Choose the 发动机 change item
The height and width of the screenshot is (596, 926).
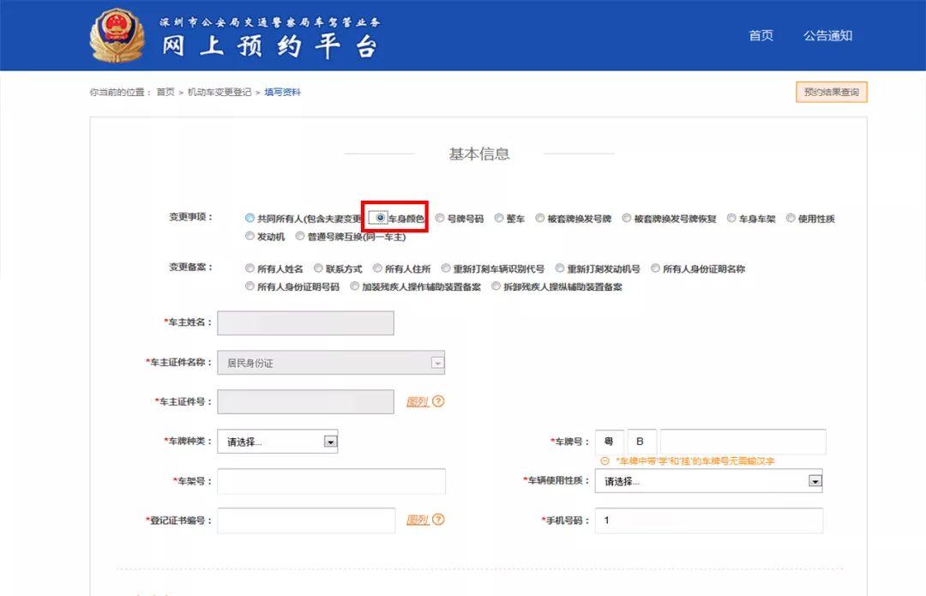[250, 237]
